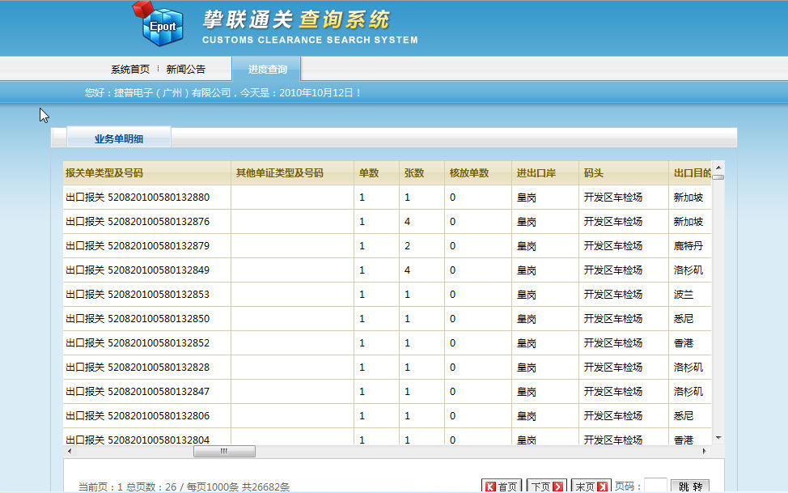Click the horizontal scrollbar left arrow

click(x=69, y=451)
